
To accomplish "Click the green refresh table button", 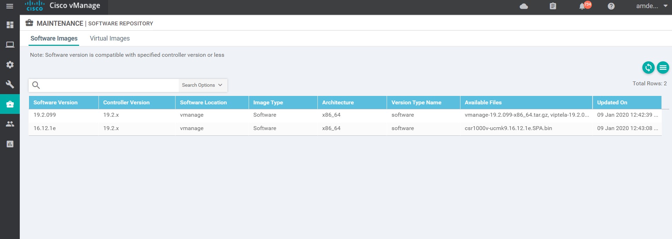I will (x=648, y=67).
